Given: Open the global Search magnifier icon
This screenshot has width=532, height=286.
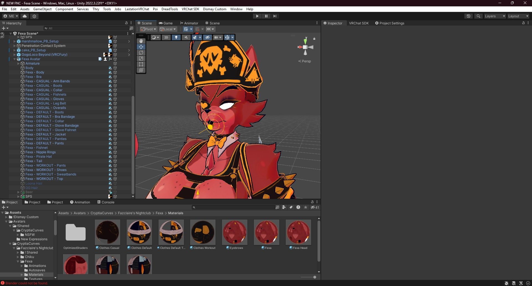Looking at the screenshot, I should (x=478, y=16).
